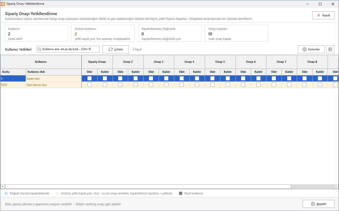Click the horizontal scrollbar left arrow
Viewport: 339px width, 211px height.
point(3,186)
